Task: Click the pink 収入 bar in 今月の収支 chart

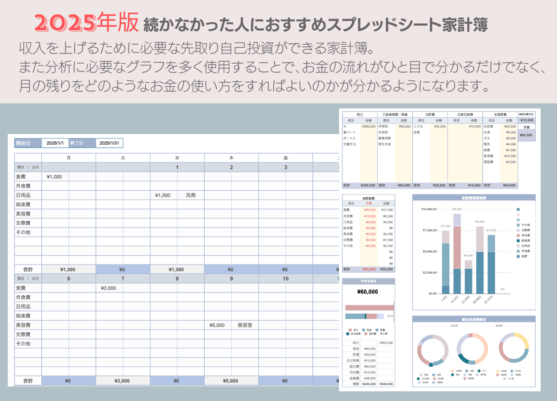Action: [369, 307]
